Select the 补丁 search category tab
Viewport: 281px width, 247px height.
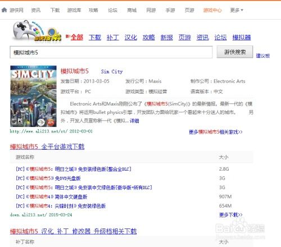[113, 38]
